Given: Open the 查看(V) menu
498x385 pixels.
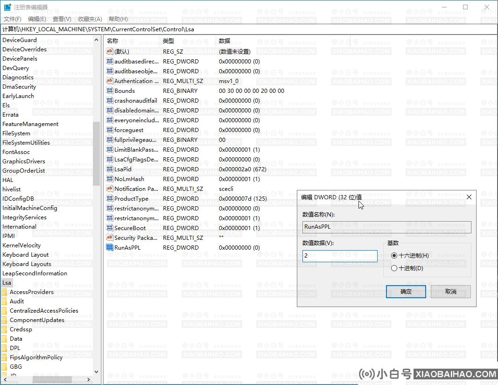Looking at the screenshot, I should click(62, 19).
